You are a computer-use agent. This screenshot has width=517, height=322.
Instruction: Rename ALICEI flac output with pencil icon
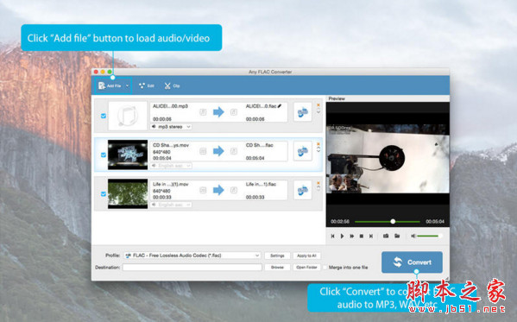pyautogui.click(x=280, y=106)
